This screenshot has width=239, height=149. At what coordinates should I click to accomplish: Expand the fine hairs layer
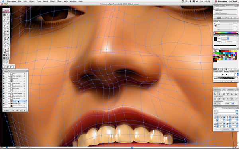click(9, 79)
